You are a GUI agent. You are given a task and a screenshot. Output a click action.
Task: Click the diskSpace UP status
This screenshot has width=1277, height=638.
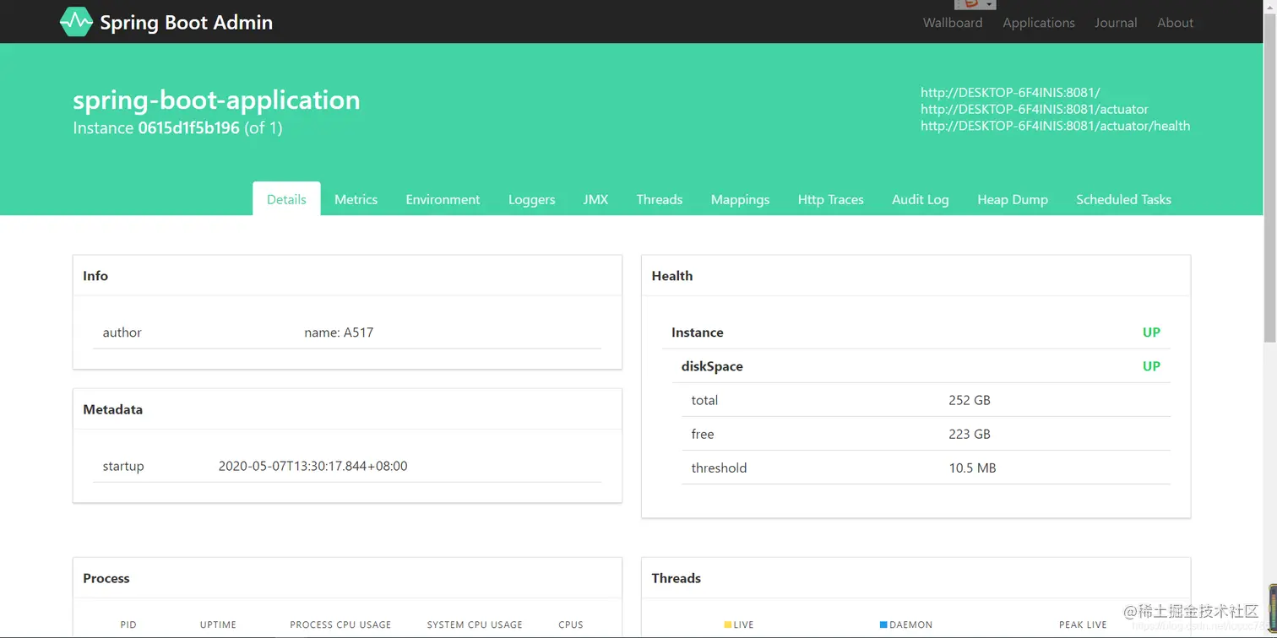(1151, 366)
